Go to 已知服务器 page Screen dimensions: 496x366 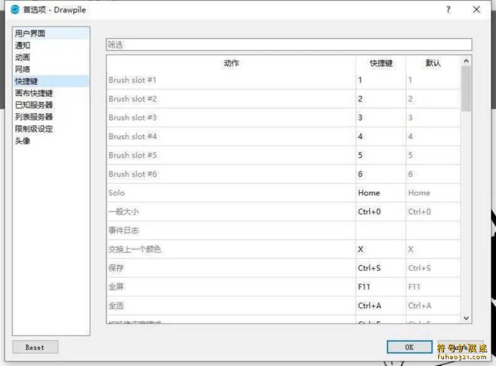(x=51, y=105)
